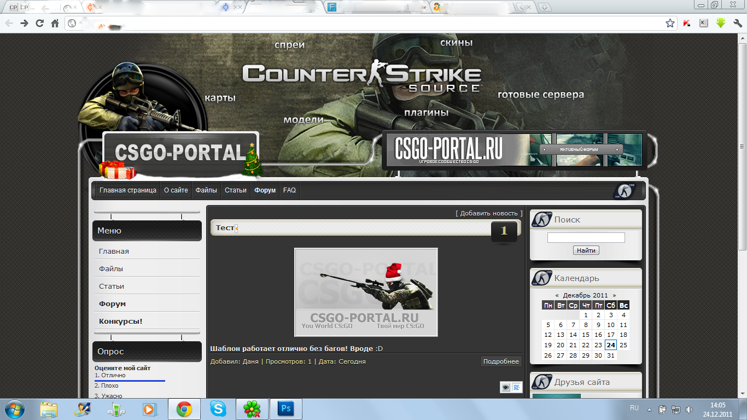
Task: Click the eye icon below news
Action: click(x=506, y=387)
